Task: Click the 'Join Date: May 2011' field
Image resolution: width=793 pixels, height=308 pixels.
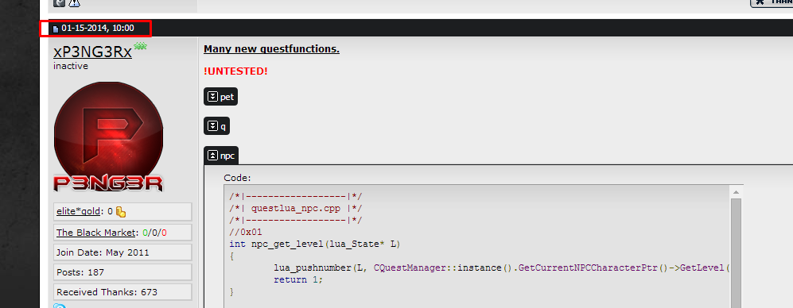Action: (122, 252)
